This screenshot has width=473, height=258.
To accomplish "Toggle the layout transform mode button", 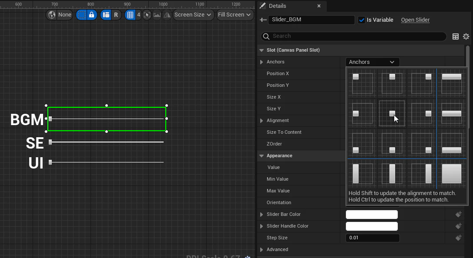I will point(106,15).
